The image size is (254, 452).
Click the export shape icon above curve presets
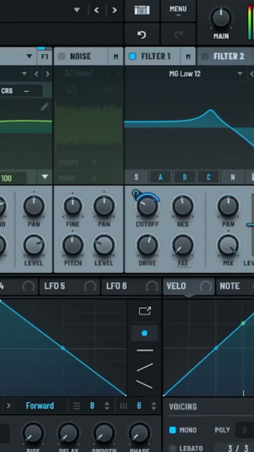145,311
